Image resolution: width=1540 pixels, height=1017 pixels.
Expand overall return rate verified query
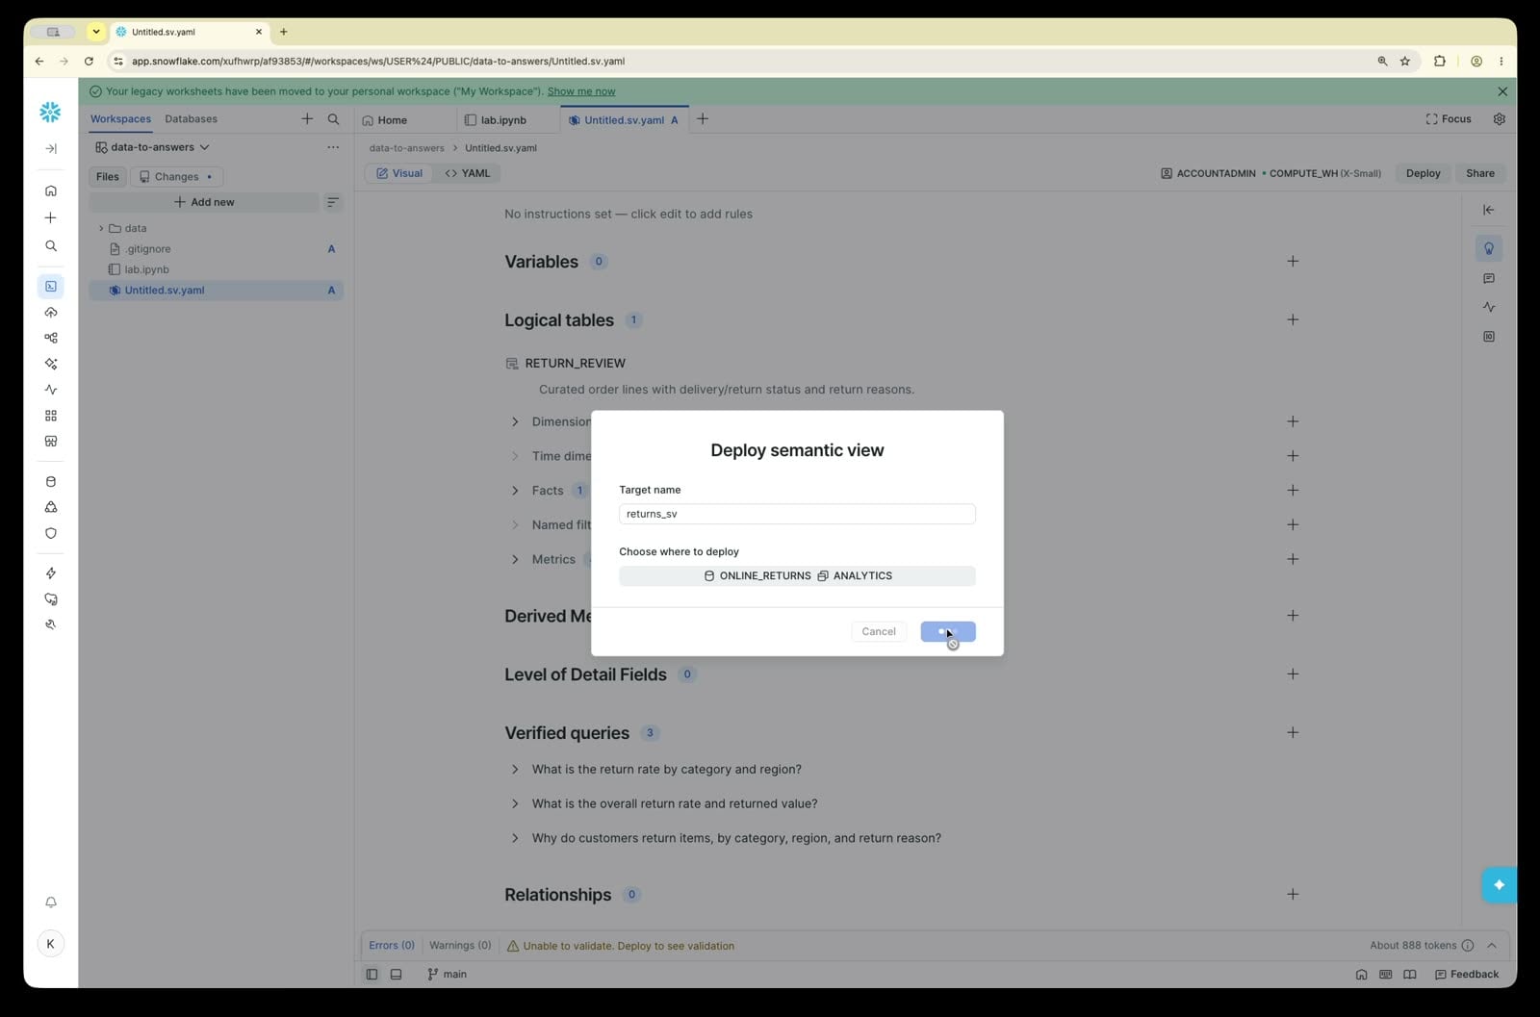click(515, 804)
